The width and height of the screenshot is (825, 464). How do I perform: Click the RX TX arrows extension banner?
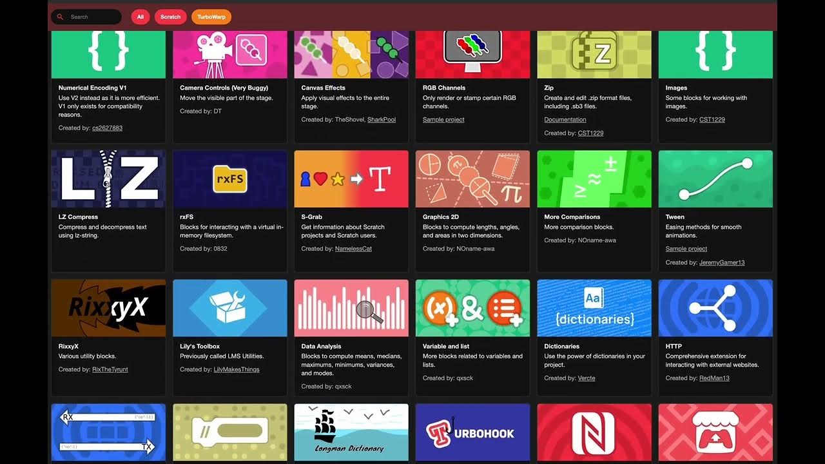coord(108,433)
